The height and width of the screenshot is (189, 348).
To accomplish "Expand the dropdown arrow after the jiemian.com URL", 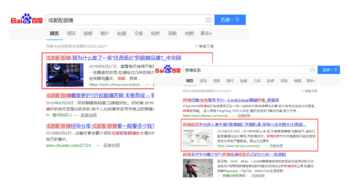I will click(x=265, y=146).
